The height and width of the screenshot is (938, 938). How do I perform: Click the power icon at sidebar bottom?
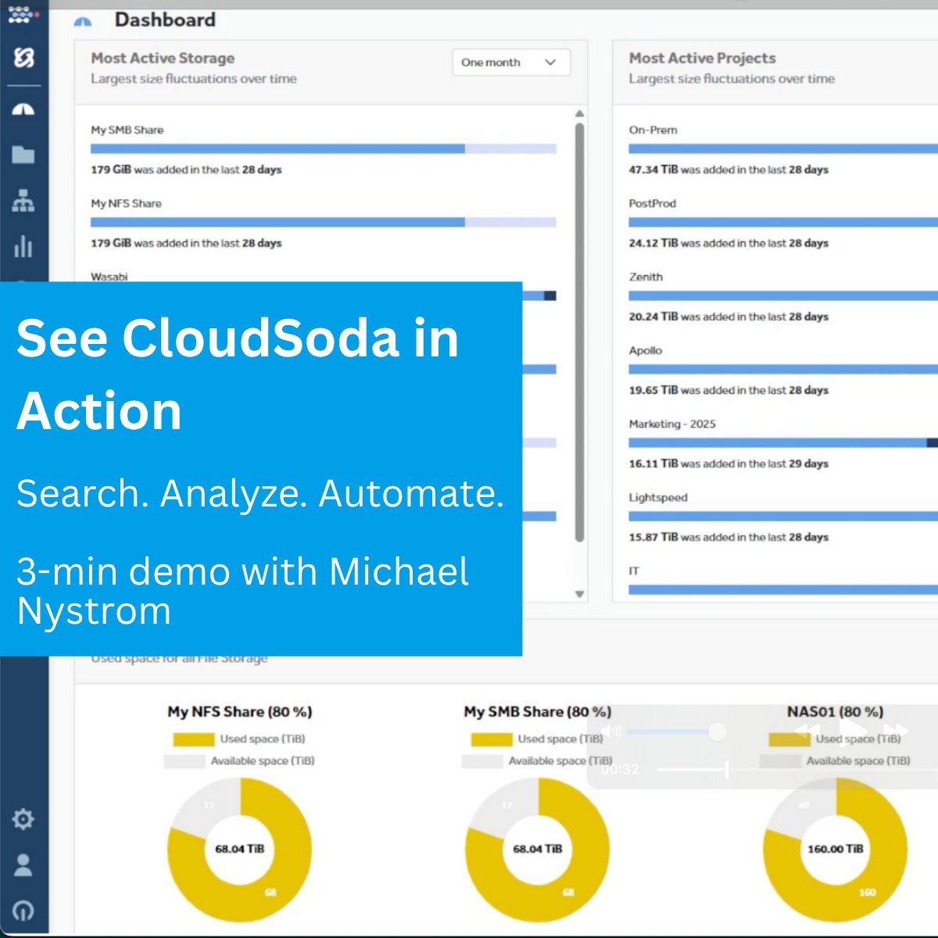[x=23, y=910]
